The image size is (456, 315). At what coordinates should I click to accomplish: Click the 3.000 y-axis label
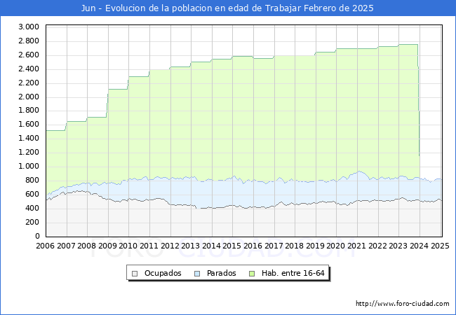[x=29, y=27]
